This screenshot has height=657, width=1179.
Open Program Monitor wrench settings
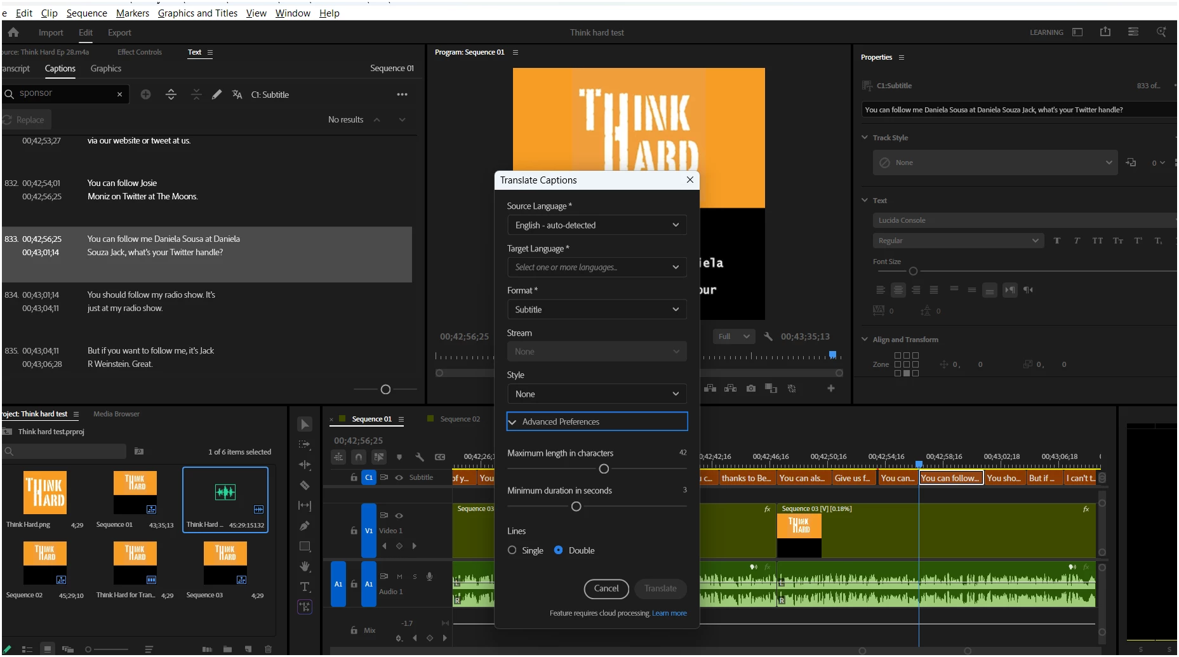[768, 336]
